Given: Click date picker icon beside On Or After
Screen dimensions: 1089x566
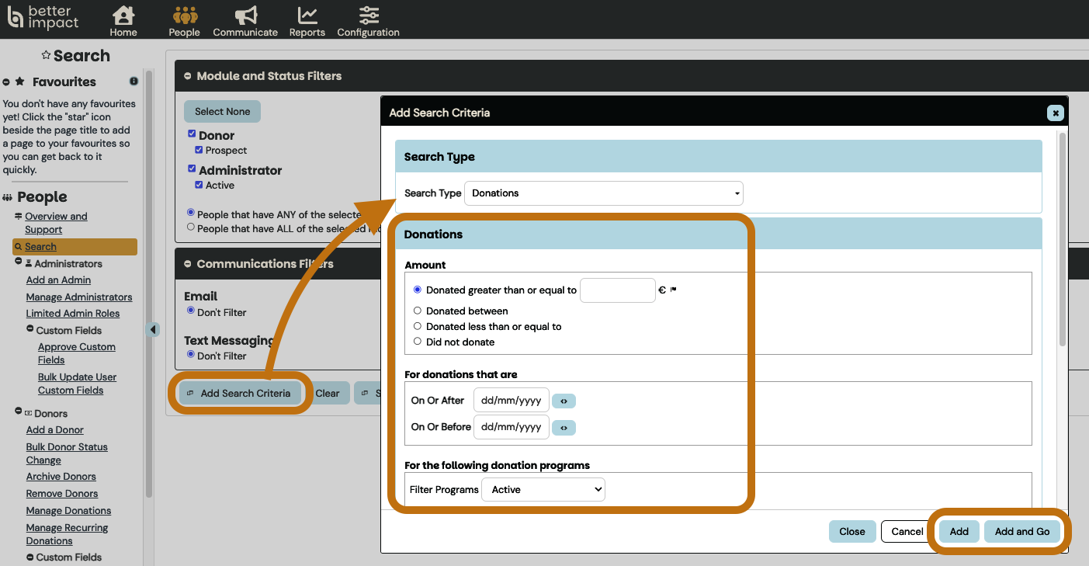Looking at the screenshot, I should coord(564,401).
